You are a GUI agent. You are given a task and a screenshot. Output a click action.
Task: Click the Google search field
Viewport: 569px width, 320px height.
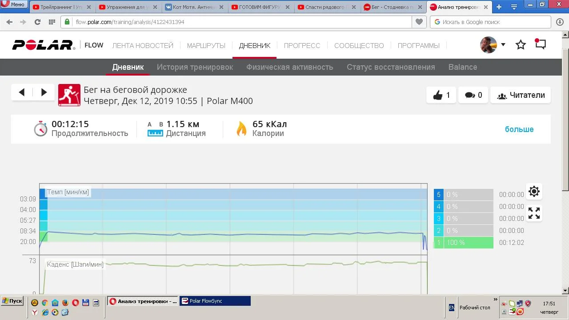pos(491,22)
